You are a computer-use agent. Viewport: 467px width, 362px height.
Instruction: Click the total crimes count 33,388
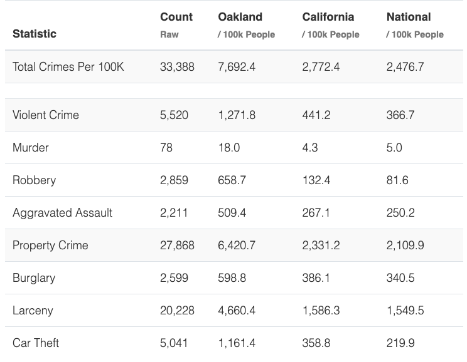click(177, 66)
